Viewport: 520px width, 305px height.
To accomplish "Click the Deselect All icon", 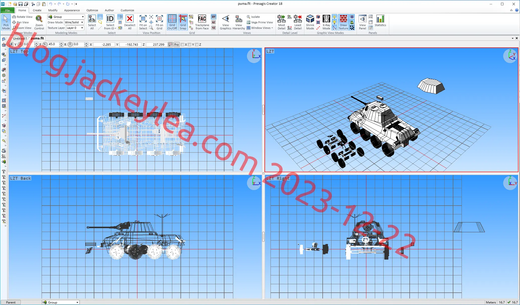I will (130, 22).
